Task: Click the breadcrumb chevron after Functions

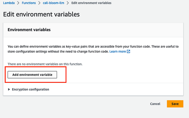Action: coord(39,3)
